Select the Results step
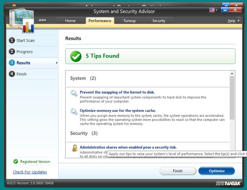The height and width of the screenshot is (190, 247). click(32, 63)
